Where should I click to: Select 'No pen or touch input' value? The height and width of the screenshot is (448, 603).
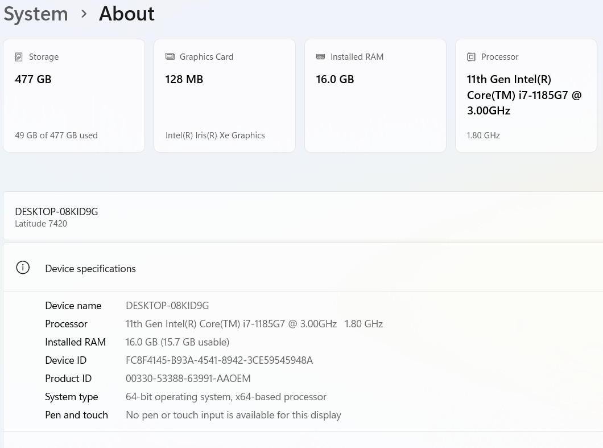tap(233, 415)
